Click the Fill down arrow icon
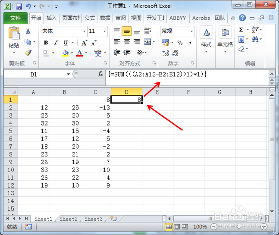Image resolution: width=279 pixels, height=235 pixels. pyautogui.click(x=241, y=39)
